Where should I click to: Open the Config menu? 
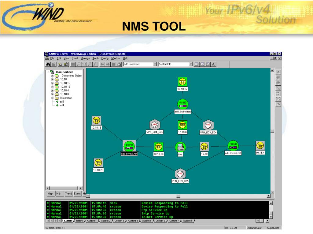pos(105,58)
